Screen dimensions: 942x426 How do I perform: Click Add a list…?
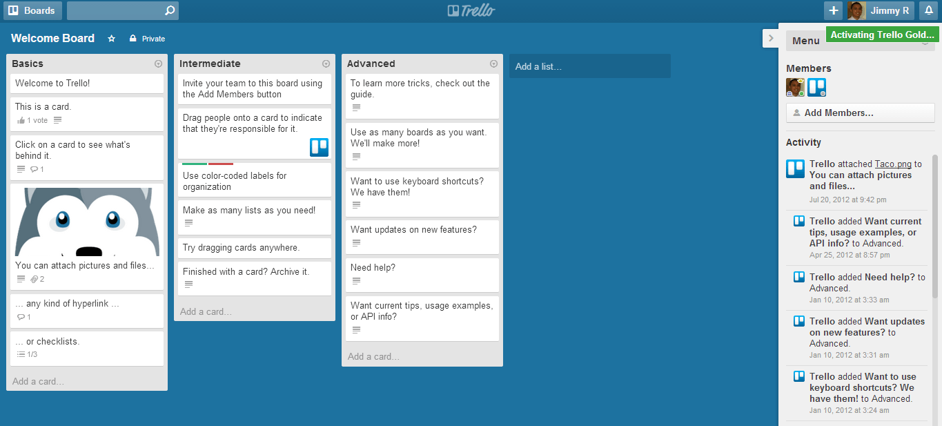point(590,66)
